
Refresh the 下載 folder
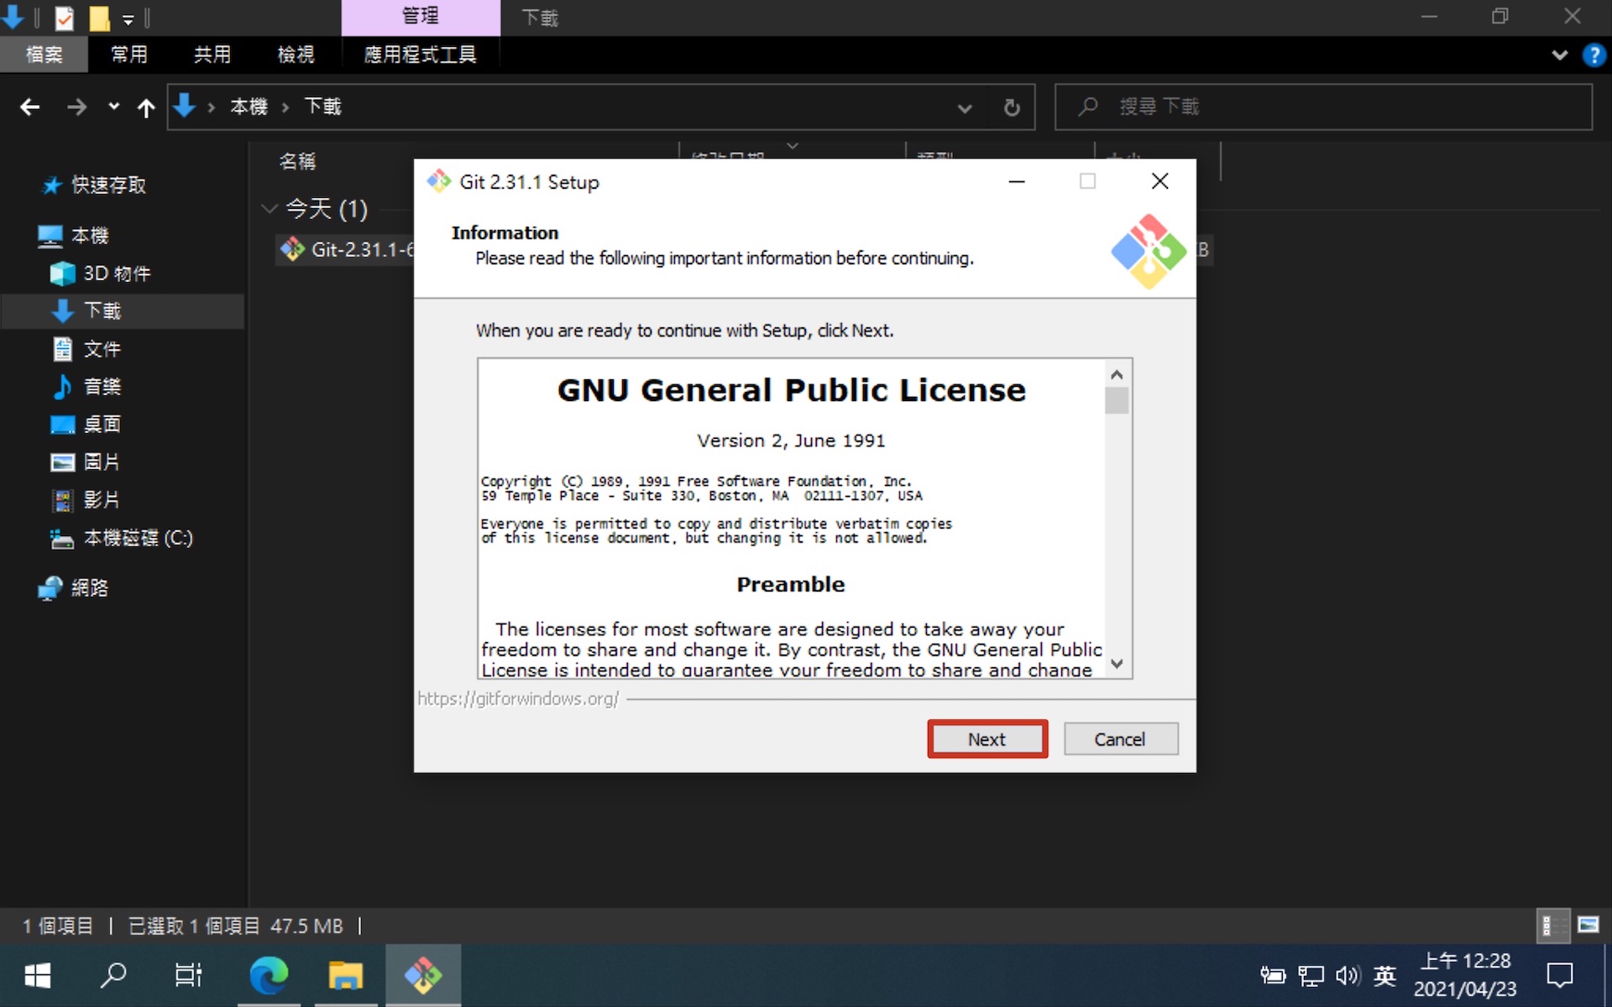coord(1012,107)
